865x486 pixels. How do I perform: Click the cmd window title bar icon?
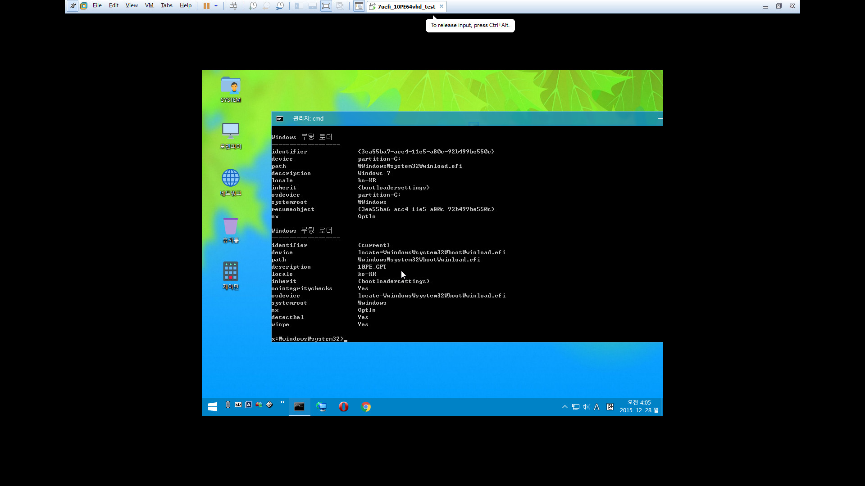[x=280, y=119]
